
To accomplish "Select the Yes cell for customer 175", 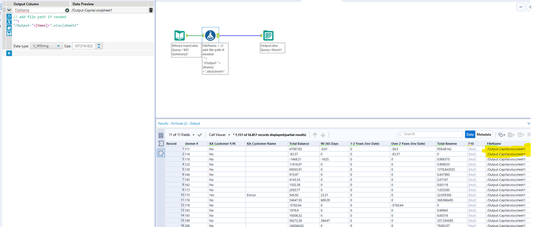I will (227, 195).
